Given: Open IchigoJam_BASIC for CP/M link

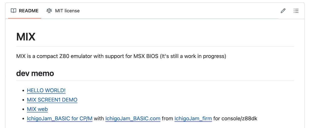Looking at the screenshot, I should 60,118.
